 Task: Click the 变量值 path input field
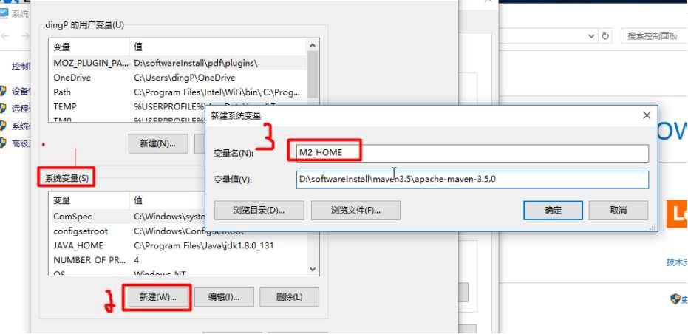click(x=472, y=180)
